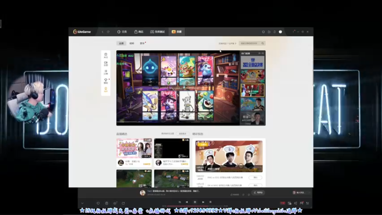Open the volume speaker icon in player
The height and width of the screenshot is (215, 382).
pyautogui.click(x=296, y=203)
